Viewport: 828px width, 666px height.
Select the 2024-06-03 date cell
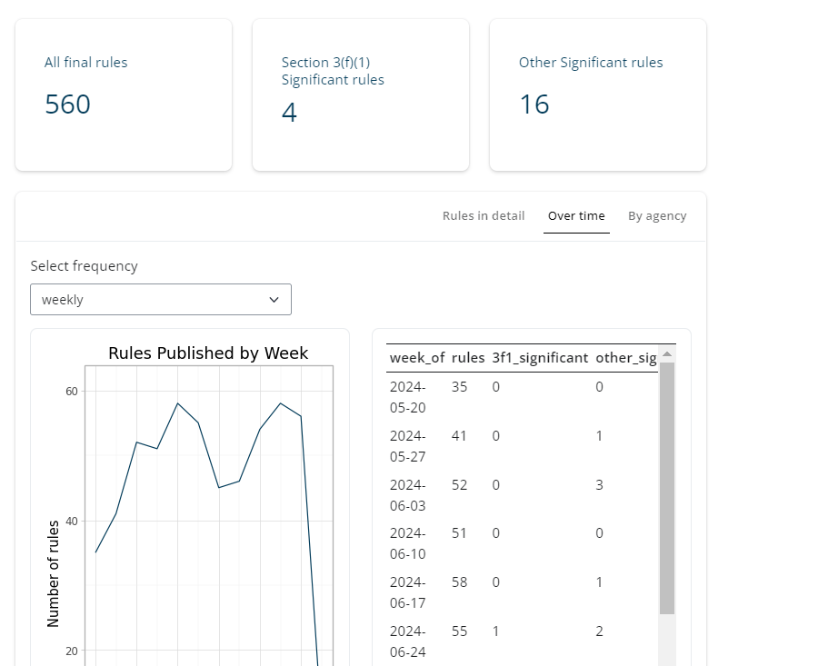(407, 495)
